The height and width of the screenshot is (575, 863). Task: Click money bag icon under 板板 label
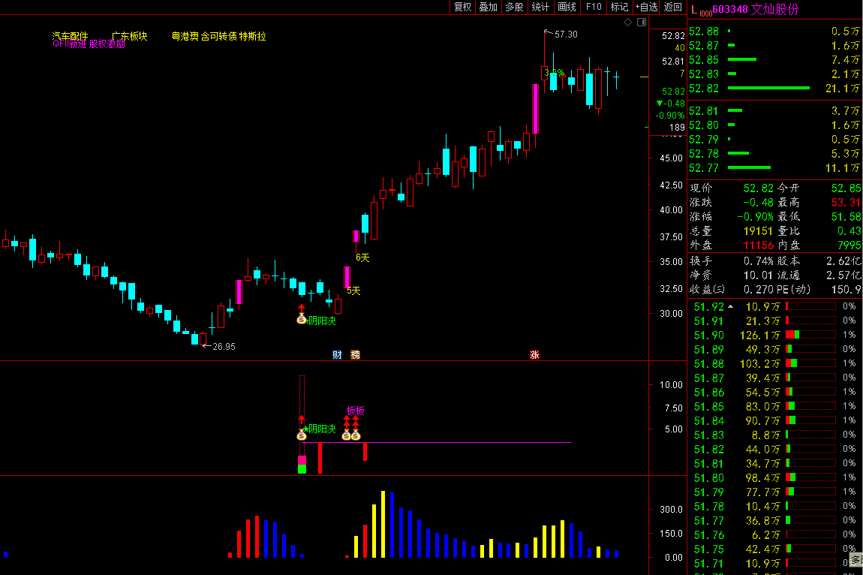tap(347, 435)
